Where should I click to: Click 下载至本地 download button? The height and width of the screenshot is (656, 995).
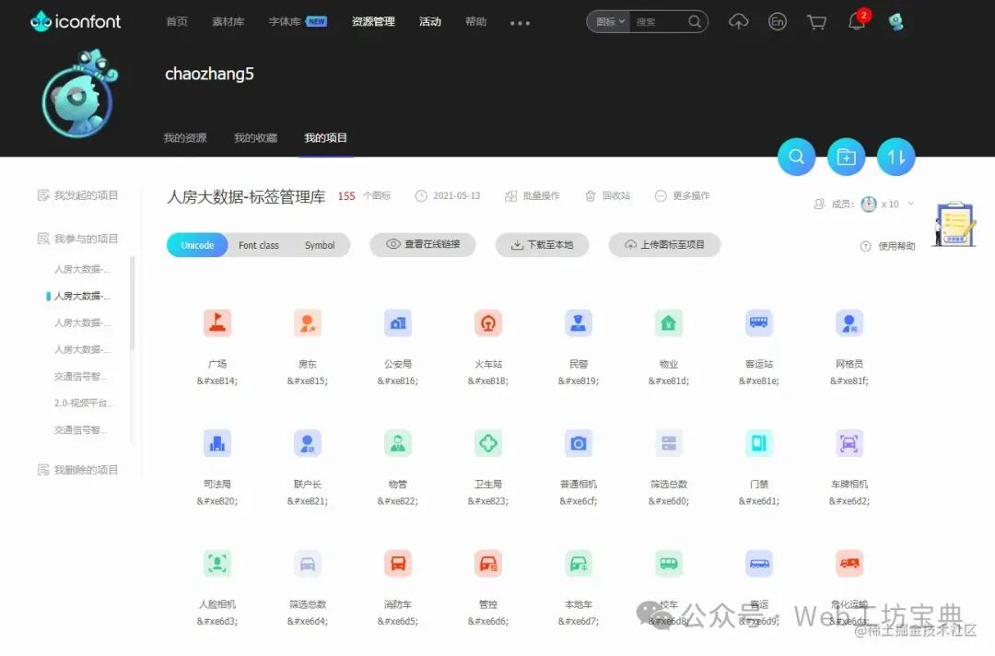click(542, 245)
